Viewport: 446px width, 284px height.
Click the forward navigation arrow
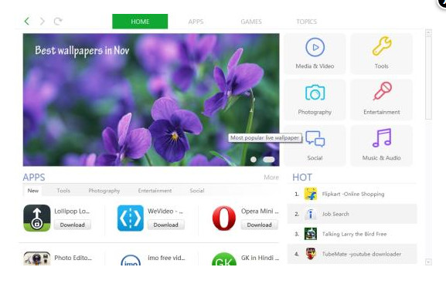point(42,21)
